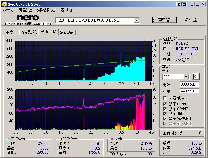Click jitter average 12.05 %
Image resolution: width=208 pixels, height=158 pixels.
coord(145,143)
